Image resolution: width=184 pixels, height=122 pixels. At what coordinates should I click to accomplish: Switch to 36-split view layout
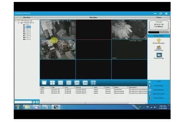coord(85,83)
